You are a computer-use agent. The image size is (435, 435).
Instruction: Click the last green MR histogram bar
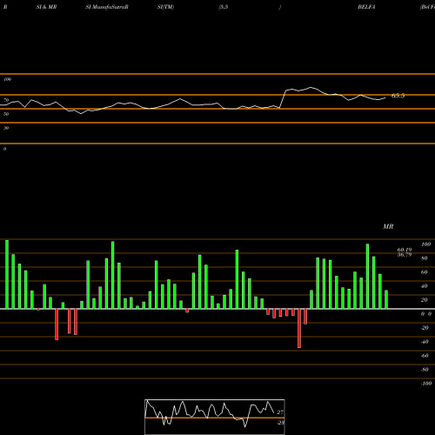tap(386, 299)
